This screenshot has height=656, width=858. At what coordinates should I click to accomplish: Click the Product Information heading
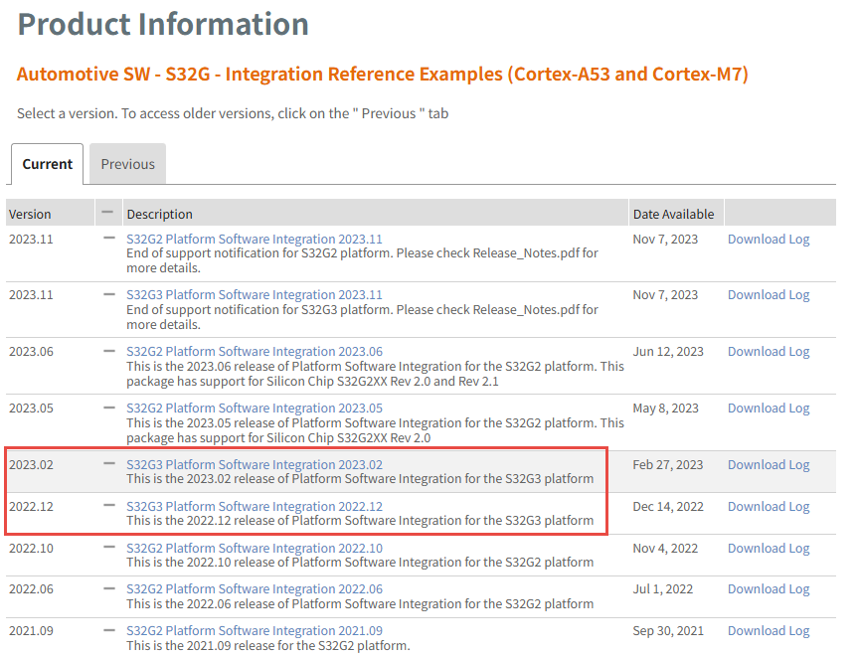pyautogui.click(x=163, y=25)
